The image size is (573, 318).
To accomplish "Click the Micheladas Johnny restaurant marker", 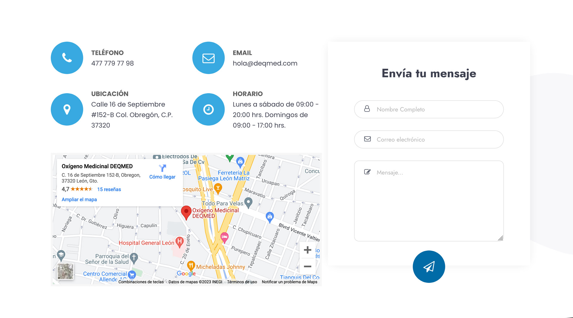I will pos(191,265).
